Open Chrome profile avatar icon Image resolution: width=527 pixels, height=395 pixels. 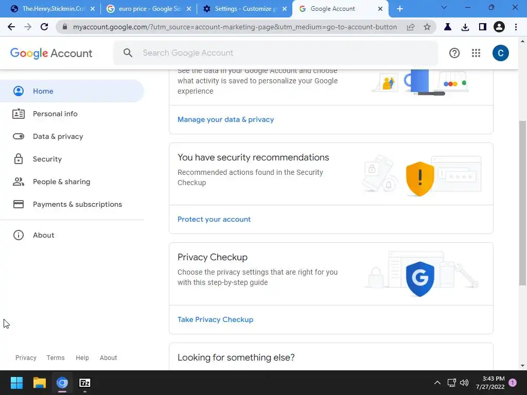499,27
